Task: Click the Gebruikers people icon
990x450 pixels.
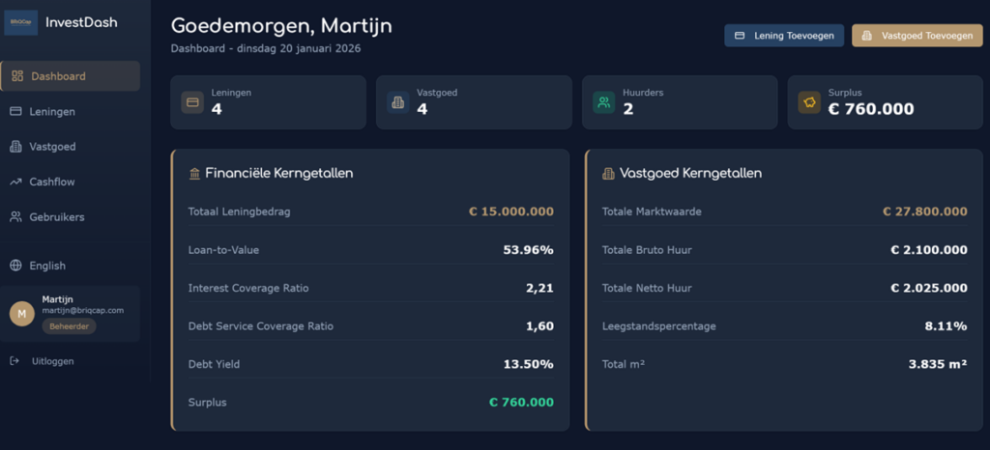Action: 15,217
